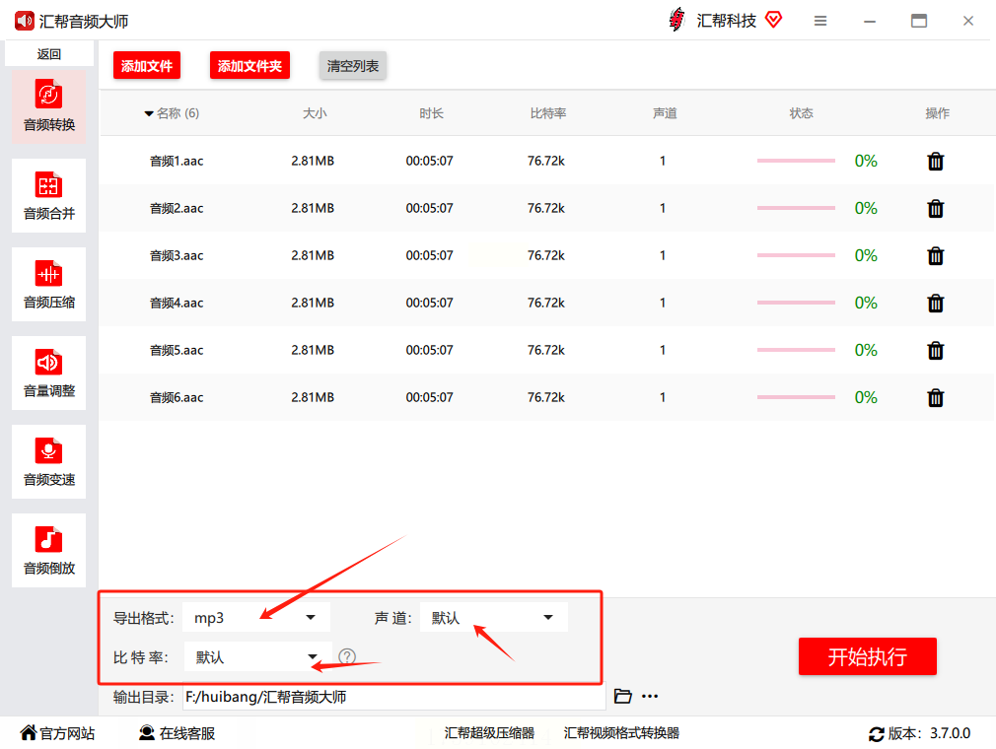996x749 pixels.
Task: Delete 音频1.aac with its trash icon
Action: pyautogui.click(x=935, y=162)
